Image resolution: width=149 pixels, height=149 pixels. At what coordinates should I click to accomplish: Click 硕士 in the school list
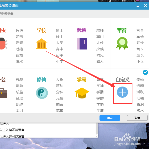click(x=60, y=37)
